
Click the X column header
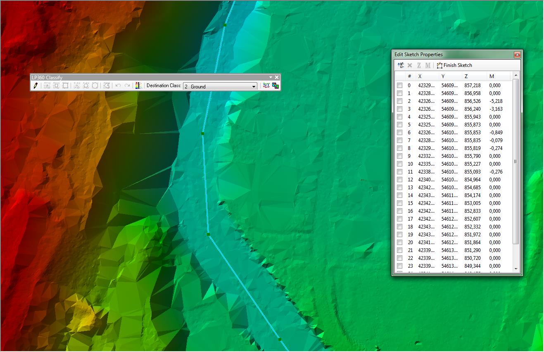point(427,76)
